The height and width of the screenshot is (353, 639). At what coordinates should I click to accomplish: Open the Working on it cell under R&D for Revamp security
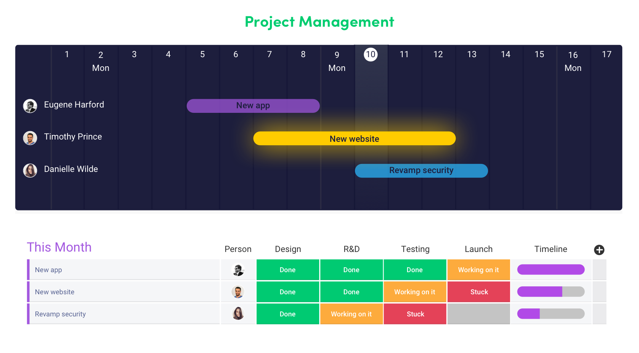pyautogui.click(x=351, y=314)
